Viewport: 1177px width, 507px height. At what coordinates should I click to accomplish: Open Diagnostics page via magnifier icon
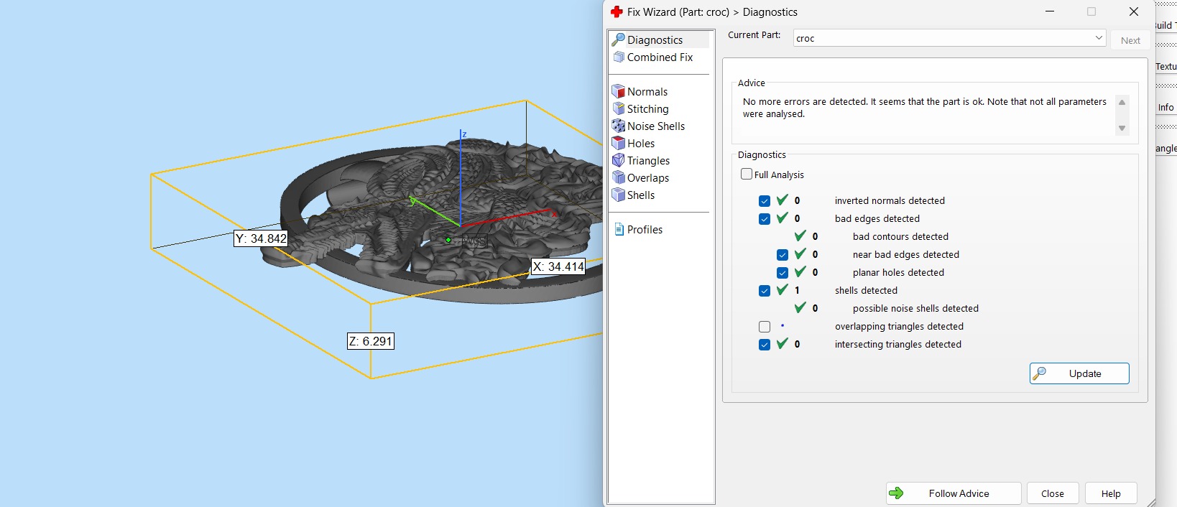click(x=618, y=39)
